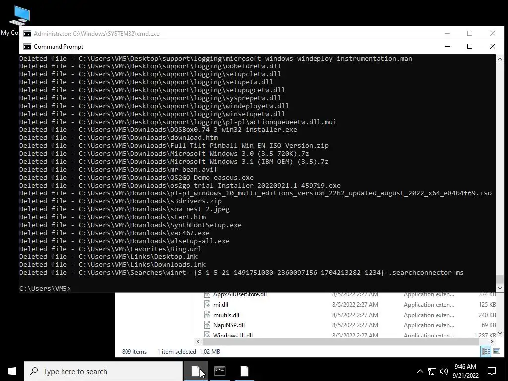Click the mi.dll file icon
Screen dimensions: 508x381
tap(207, 305)
